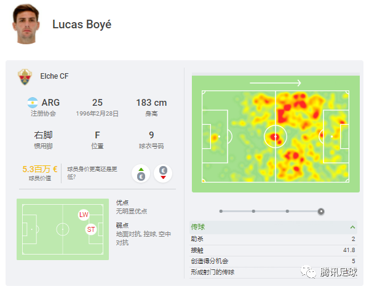Open Lucas Boyé's profile photo
Screen dimensions: 369x289
[x=26, y=24]
